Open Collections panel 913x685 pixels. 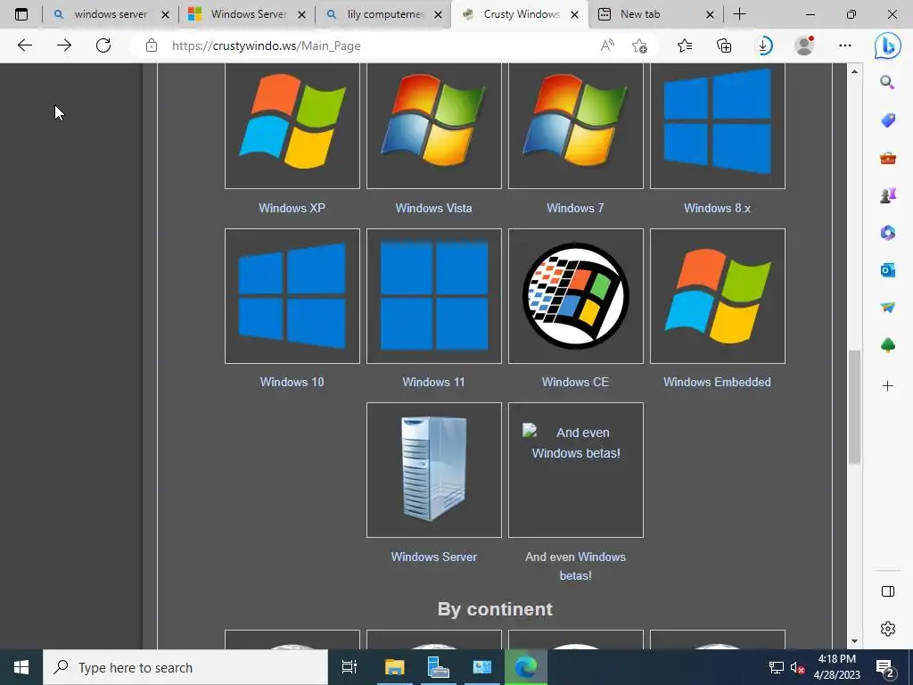click(x=724, y=45)
